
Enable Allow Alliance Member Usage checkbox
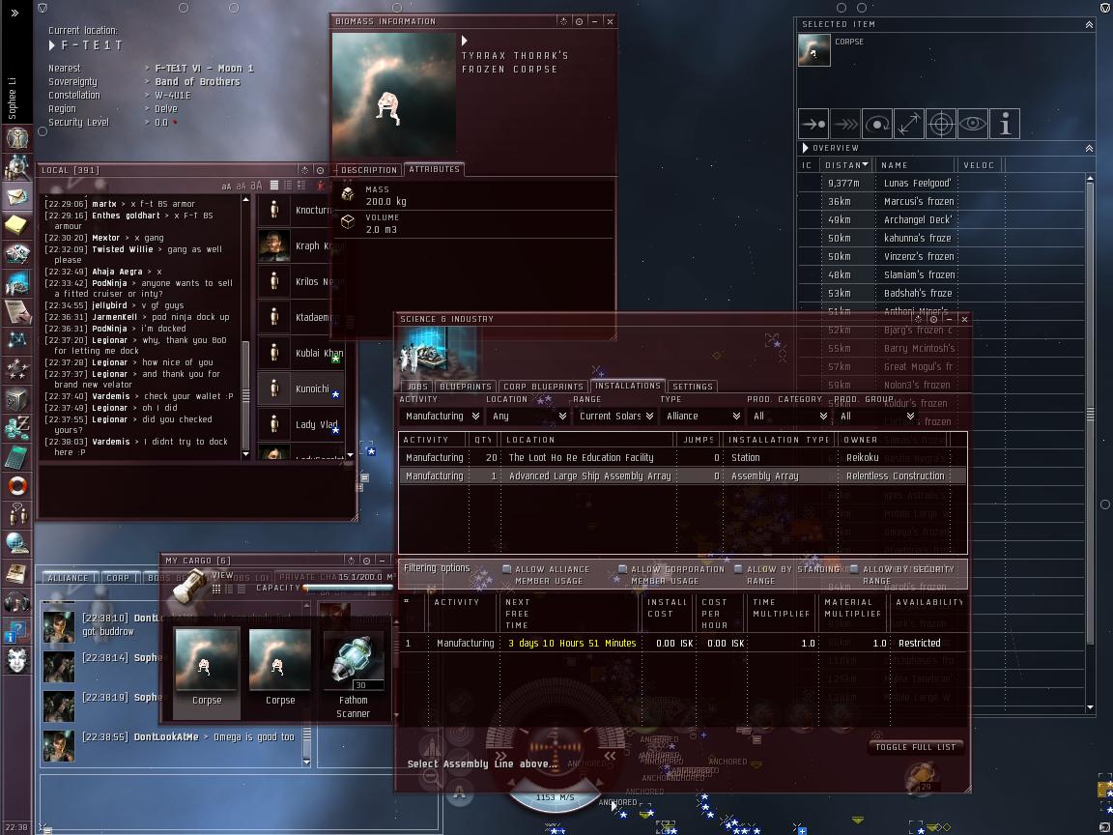click(507, 568)
